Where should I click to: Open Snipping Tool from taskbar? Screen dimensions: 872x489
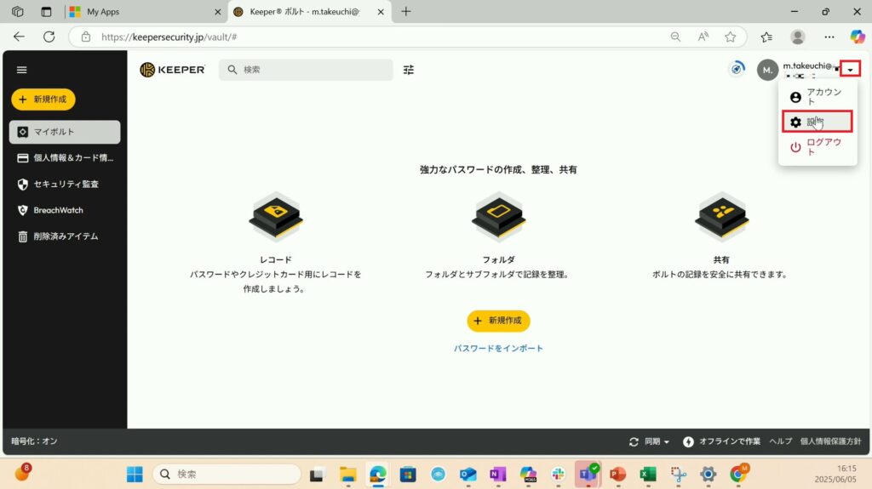click(679, 474)
